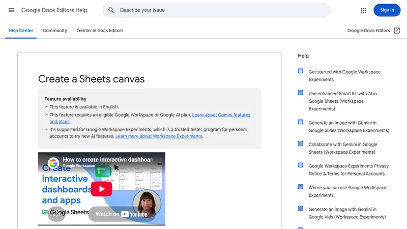Click the Google Workspace channel name on video

tap(79, 166)
